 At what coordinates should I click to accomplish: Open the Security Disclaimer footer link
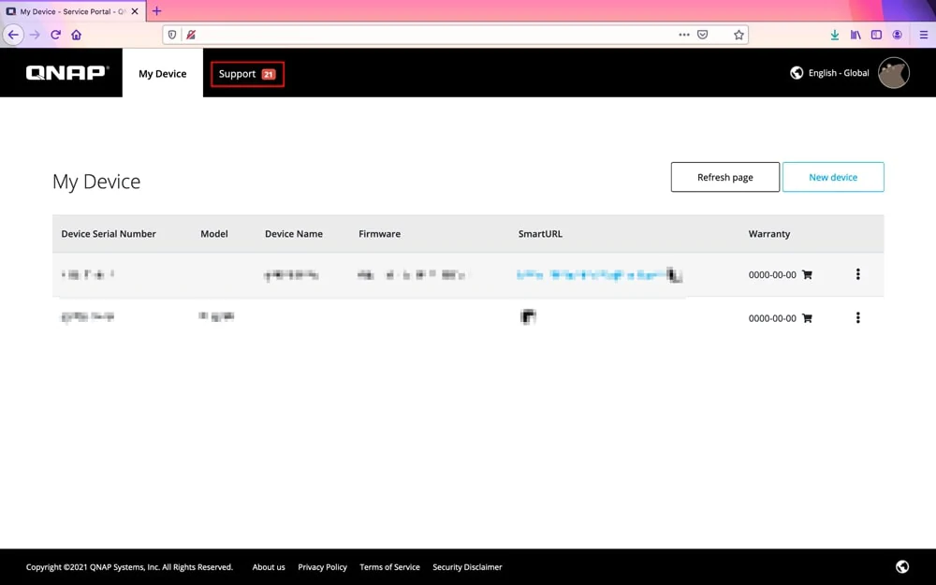click(x=467, y=567)
